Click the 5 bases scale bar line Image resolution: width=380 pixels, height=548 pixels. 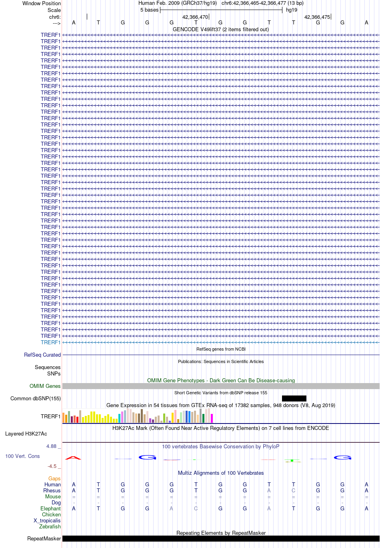pyautogui.click(x=221, y=10)
